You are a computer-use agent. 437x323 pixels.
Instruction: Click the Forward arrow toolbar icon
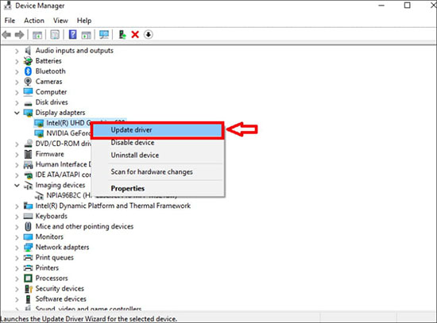19,35
